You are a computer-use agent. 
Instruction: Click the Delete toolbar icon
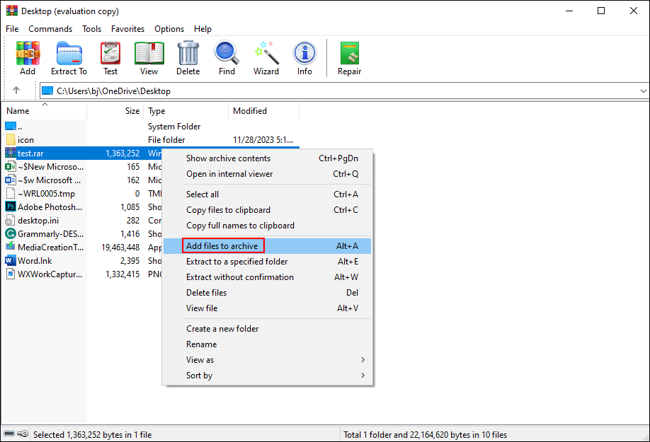[x=188, y=57]
